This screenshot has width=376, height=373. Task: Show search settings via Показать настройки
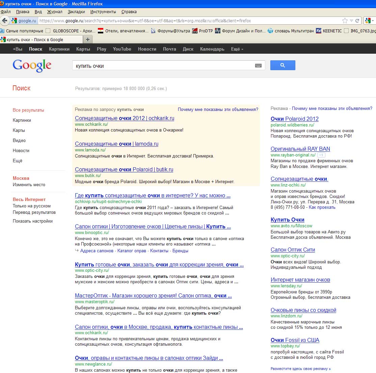(x=33, y=221)
